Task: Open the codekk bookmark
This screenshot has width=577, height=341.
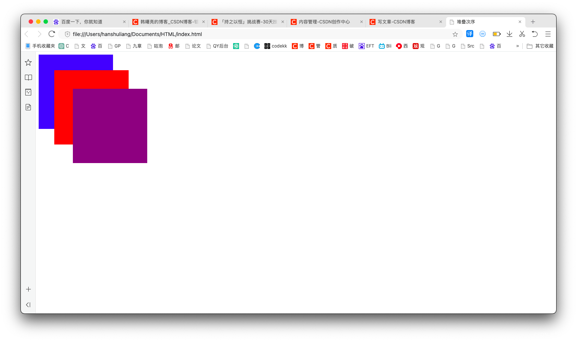Action: click(275, 46)
